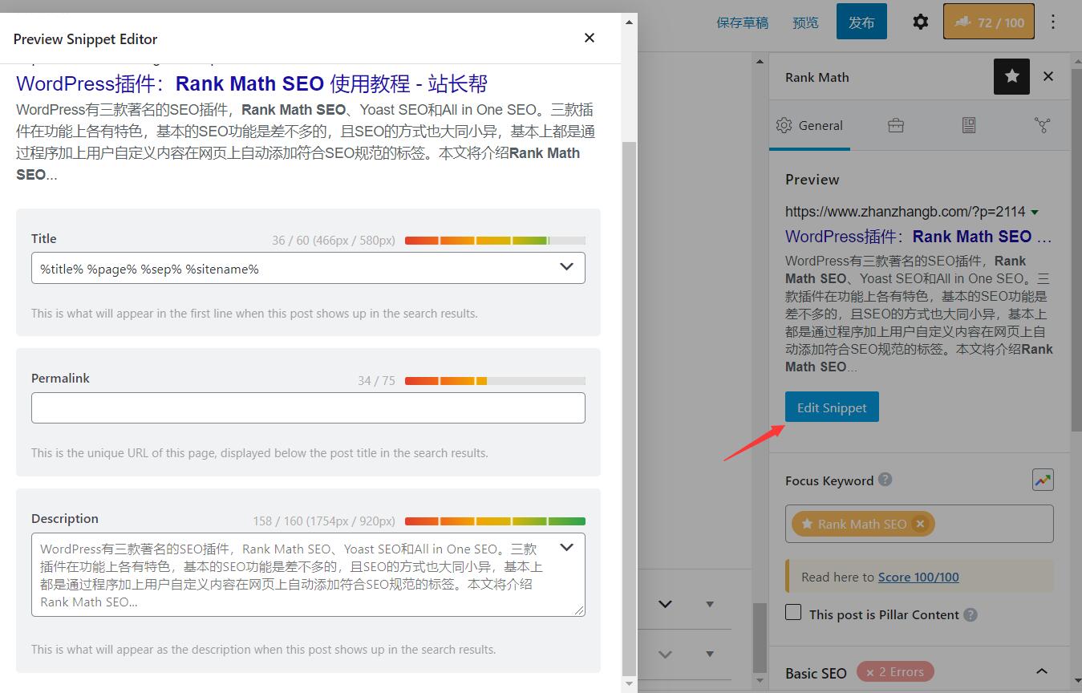The width and height of the screenshot is (1082, 693).
Task: Open the three-dot options menu
Action: 1053,22
